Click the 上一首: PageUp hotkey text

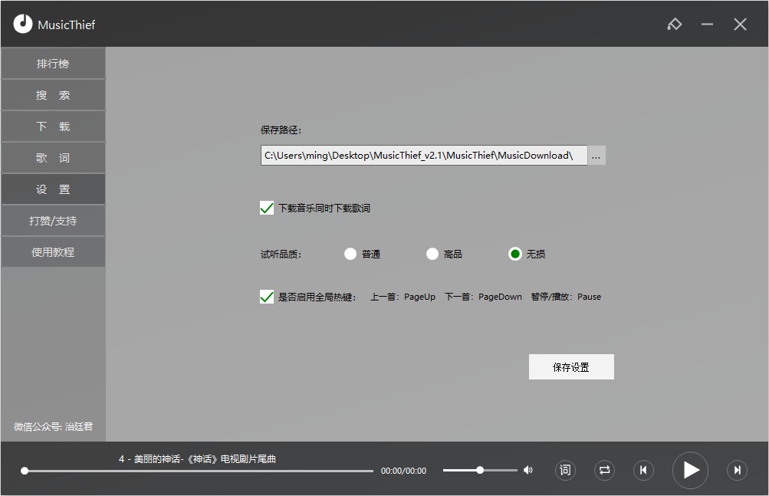pos(403,297)
